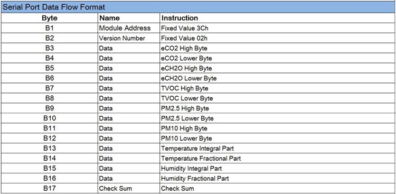Click the 'Humidity Fractional Part' cell
This screenshot has width=396, height=194.
pos(278,178)
